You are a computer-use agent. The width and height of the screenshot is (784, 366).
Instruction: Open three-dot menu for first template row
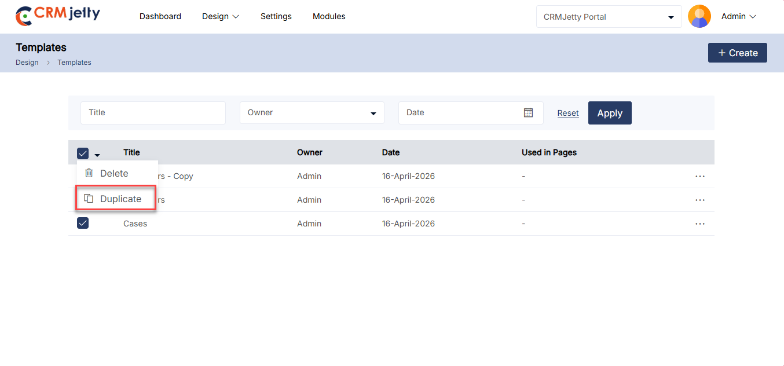699,176
